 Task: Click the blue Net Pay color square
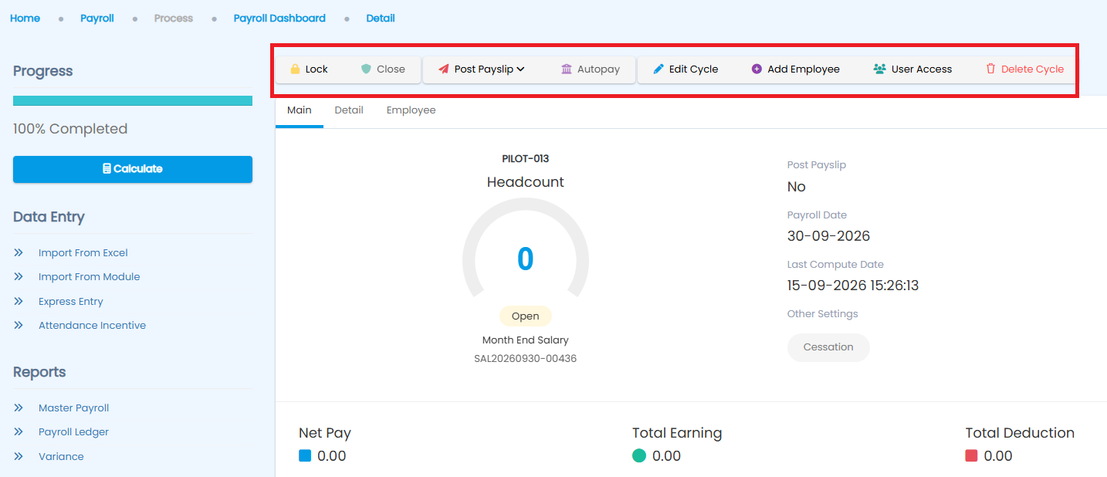[305, 455]
